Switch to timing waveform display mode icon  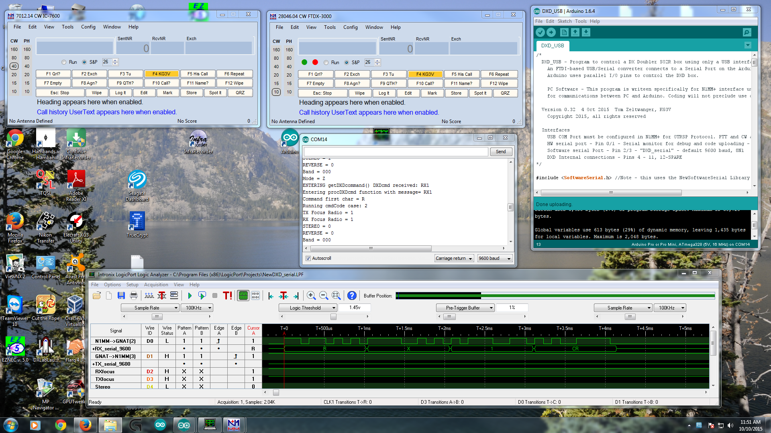pos(243,296)
